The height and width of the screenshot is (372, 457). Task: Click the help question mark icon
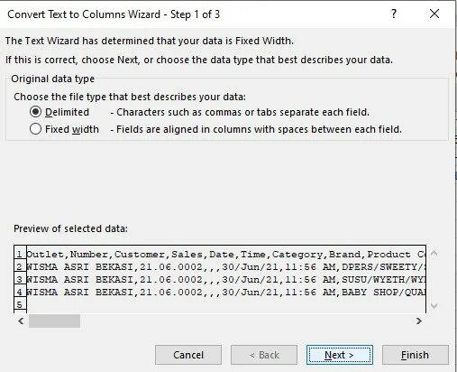coord(394,14)
